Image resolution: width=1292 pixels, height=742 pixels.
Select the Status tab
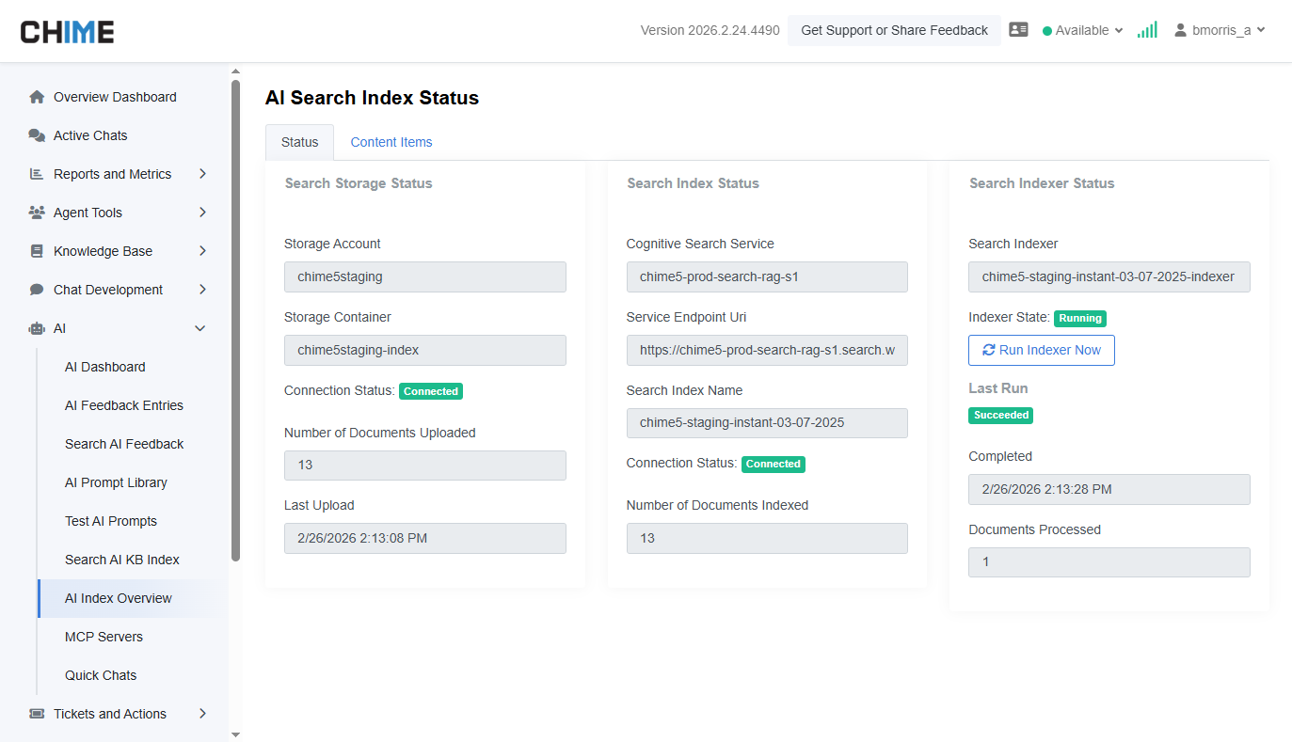point(299,142)
